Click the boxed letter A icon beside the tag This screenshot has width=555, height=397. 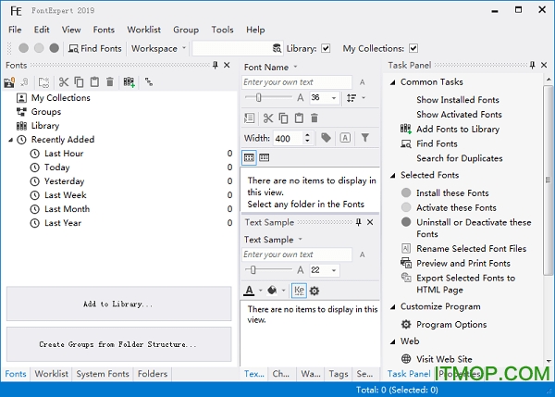tap(345, 138)
